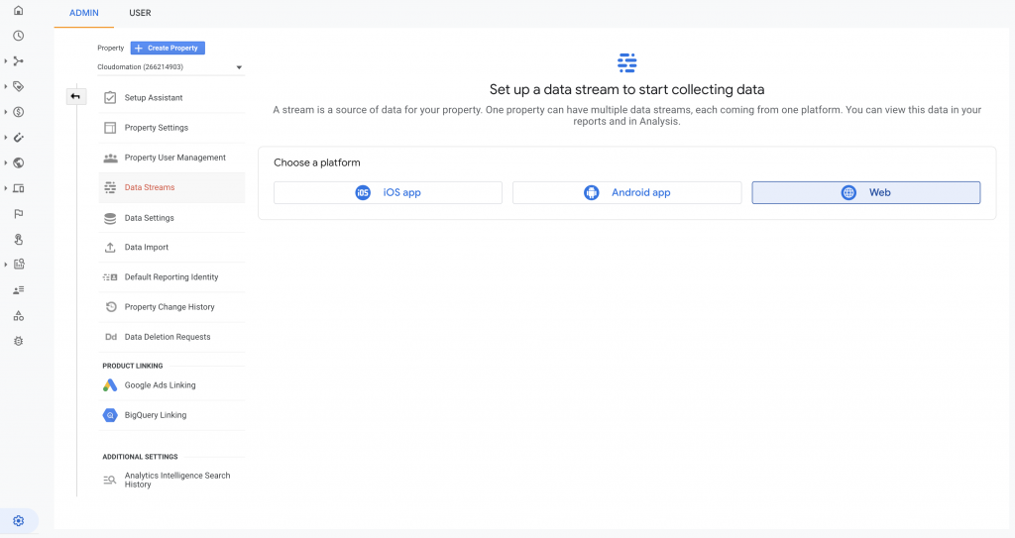This screenshot has height=538, width=1015.
Task: Choose the Android app platform button
Action: [x=626, y=192]
